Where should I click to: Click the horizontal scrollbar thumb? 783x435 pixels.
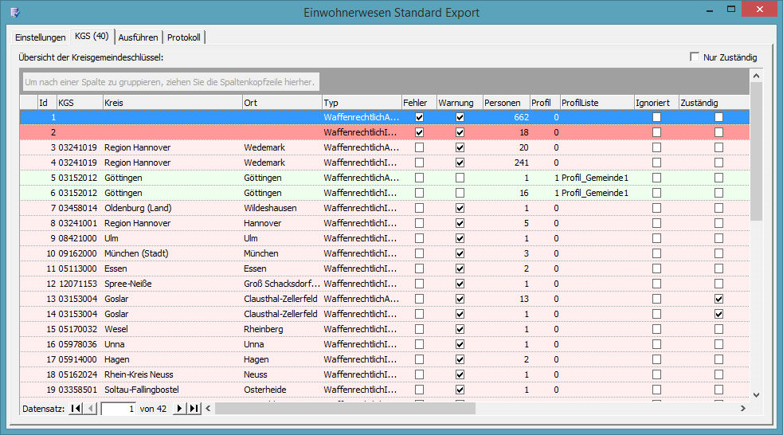[344, 409]
